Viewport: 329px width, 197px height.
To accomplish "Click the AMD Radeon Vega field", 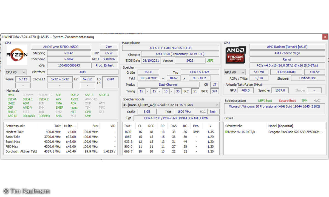I will click(287, 53).
